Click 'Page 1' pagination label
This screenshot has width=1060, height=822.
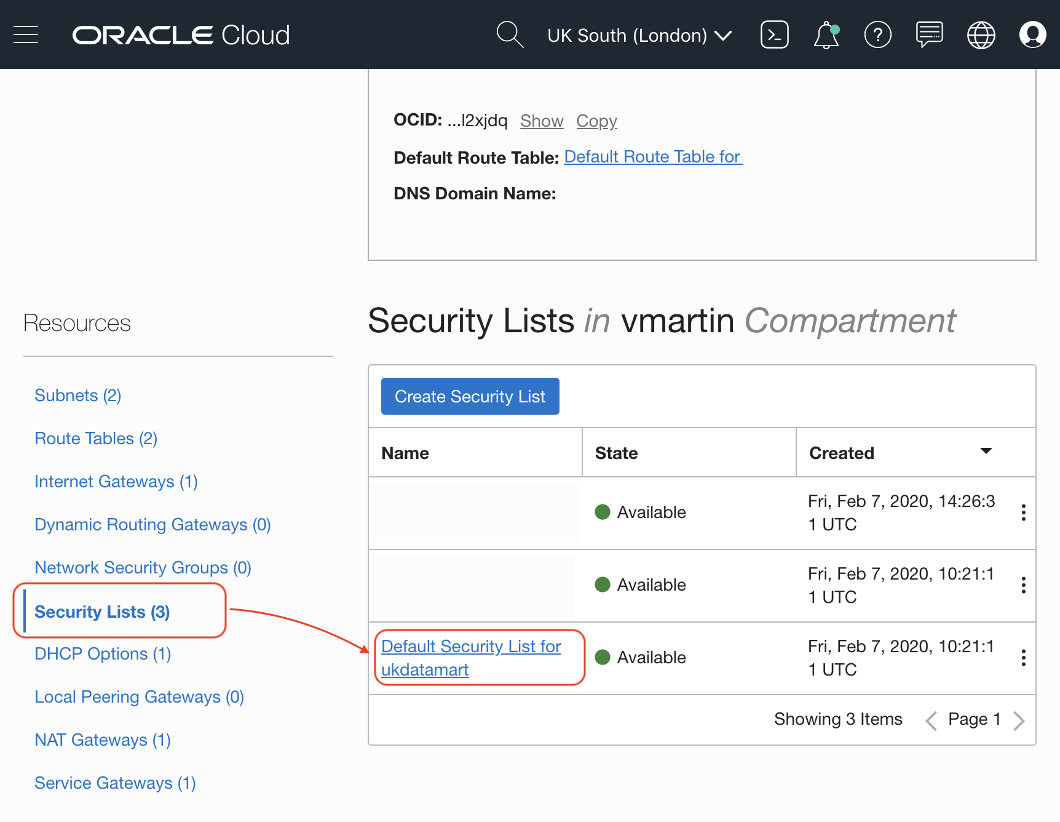coord(975,719)
